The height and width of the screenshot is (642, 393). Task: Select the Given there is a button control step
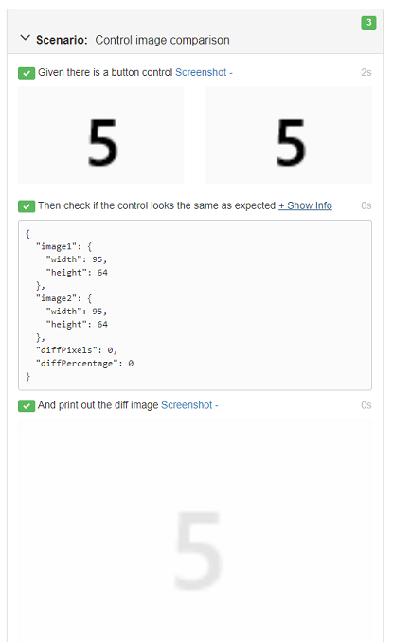pos(105,73)
